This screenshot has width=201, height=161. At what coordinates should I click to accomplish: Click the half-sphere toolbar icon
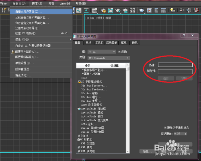pyautogui.click(x=189, y=10)
